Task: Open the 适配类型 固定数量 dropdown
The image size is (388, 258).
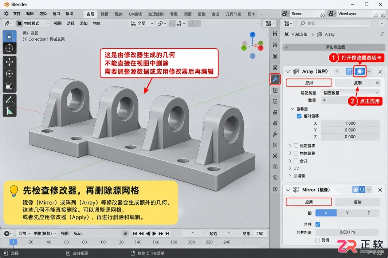Action: tap(350, 93)
